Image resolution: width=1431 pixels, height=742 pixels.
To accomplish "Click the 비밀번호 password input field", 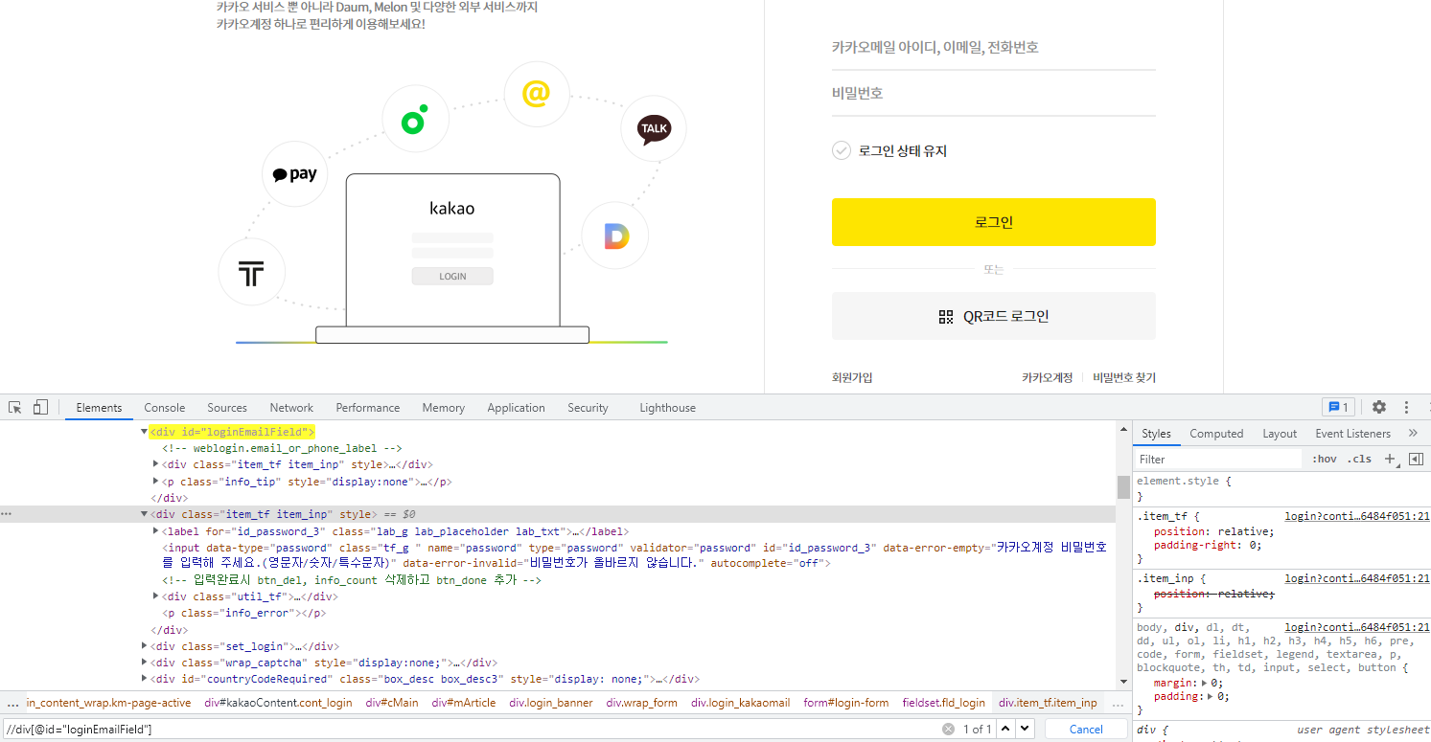I will [994, 93].
